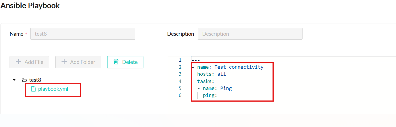The width and height of the screenshot is (396, 127).
Task: Focus the Name field containing test8
Action: pos(83,34)
